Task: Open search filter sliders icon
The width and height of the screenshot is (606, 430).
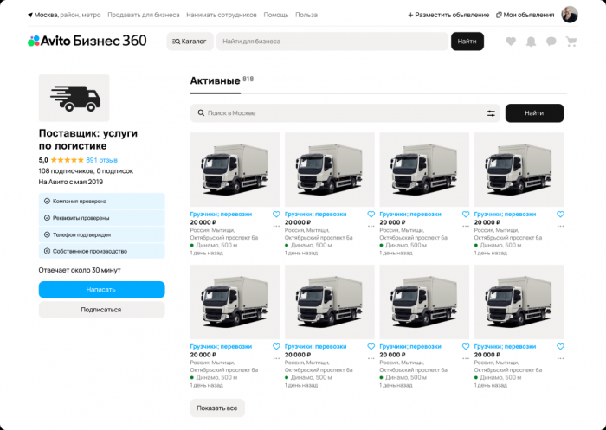Action: (491, 113)
